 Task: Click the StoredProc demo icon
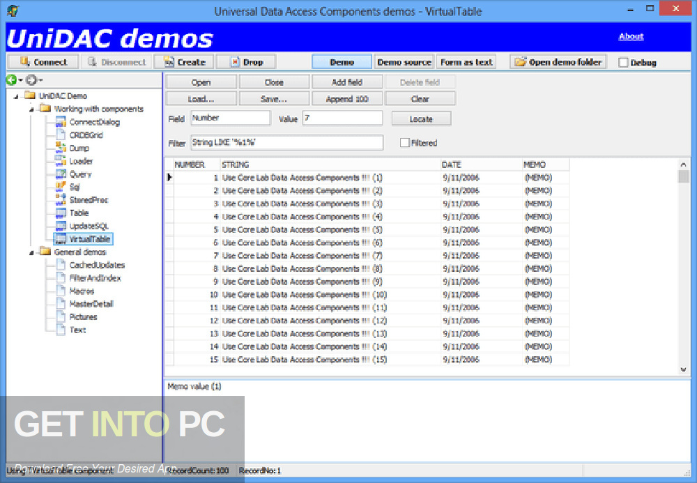(61, 199)
